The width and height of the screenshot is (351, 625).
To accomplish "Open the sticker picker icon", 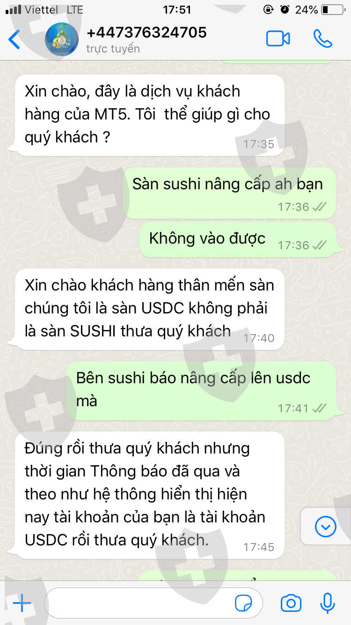I will click(244, 603).
